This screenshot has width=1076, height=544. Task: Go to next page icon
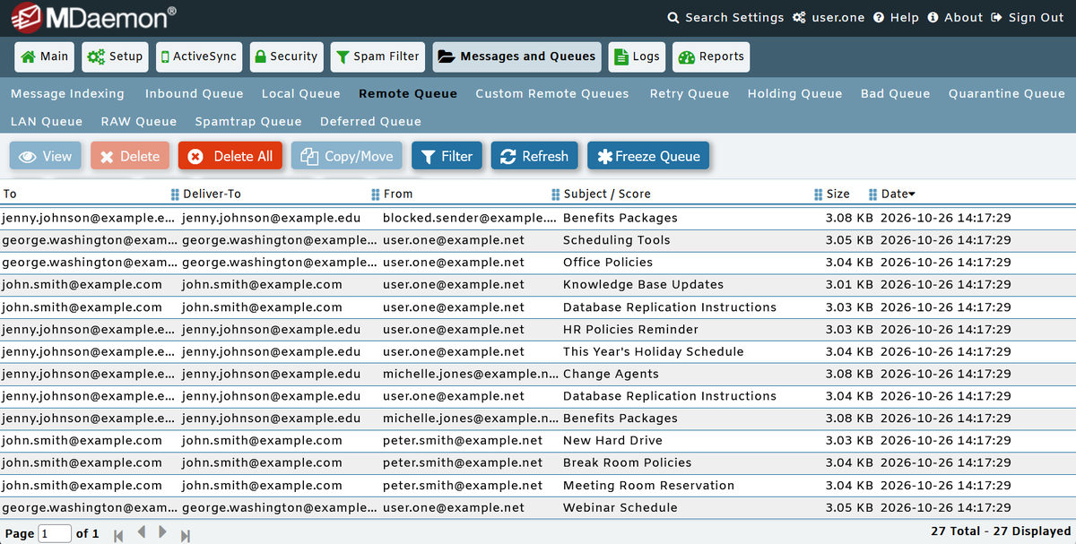click(x=162, y=532)
